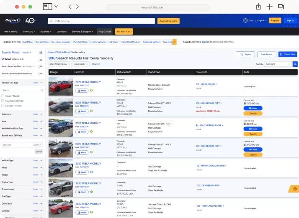Image resolution: width=299 pixels, height=218 pixels.
Task: Click the magnifier icon in search bar
Action: pyautogui.click(x=51, y=21)
